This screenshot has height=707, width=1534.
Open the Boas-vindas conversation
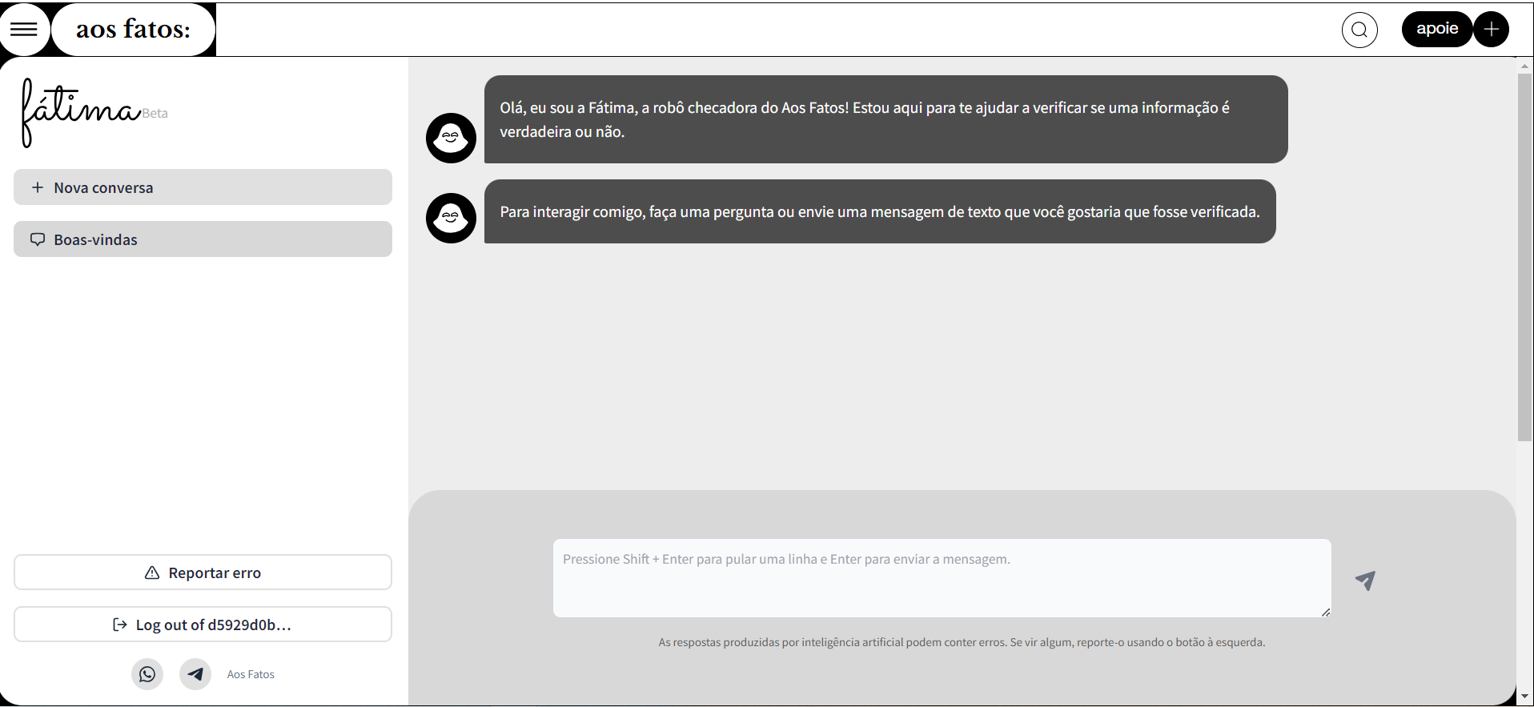pos(203,239)
